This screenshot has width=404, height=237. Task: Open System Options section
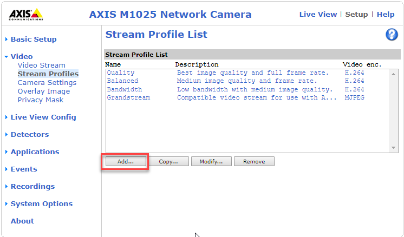click(42, 204)
